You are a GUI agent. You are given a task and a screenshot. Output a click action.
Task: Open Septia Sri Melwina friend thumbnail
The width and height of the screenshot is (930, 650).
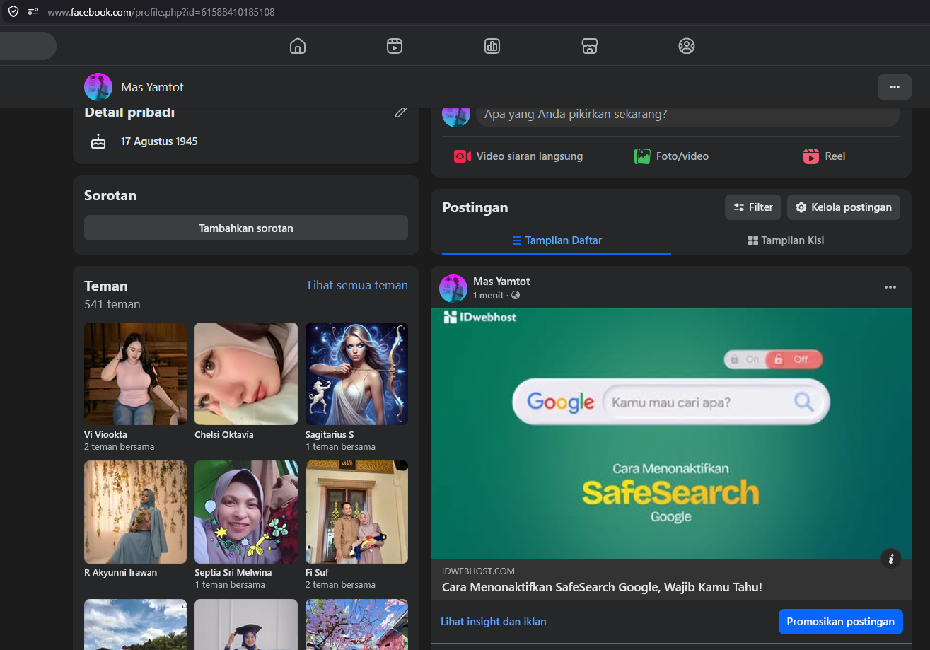(x=246, y=512)
